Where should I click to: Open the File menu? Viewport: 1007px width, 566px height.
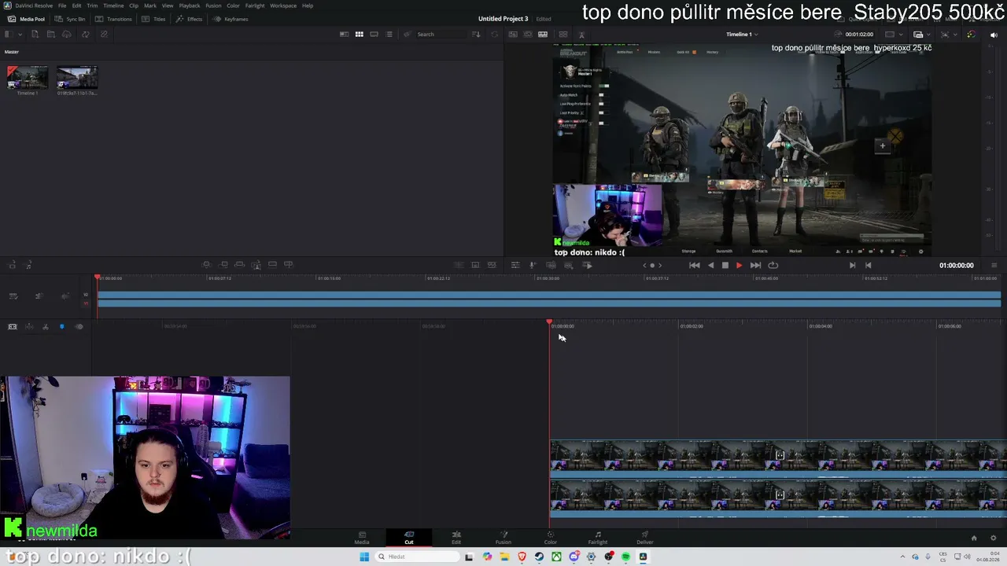[62, 6]
